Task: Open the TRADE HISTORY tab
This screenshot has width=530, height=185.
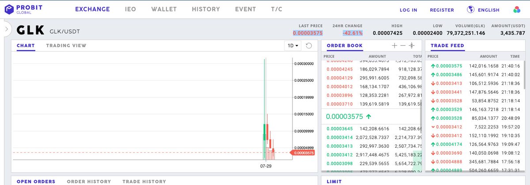Action: coord(144,181)
